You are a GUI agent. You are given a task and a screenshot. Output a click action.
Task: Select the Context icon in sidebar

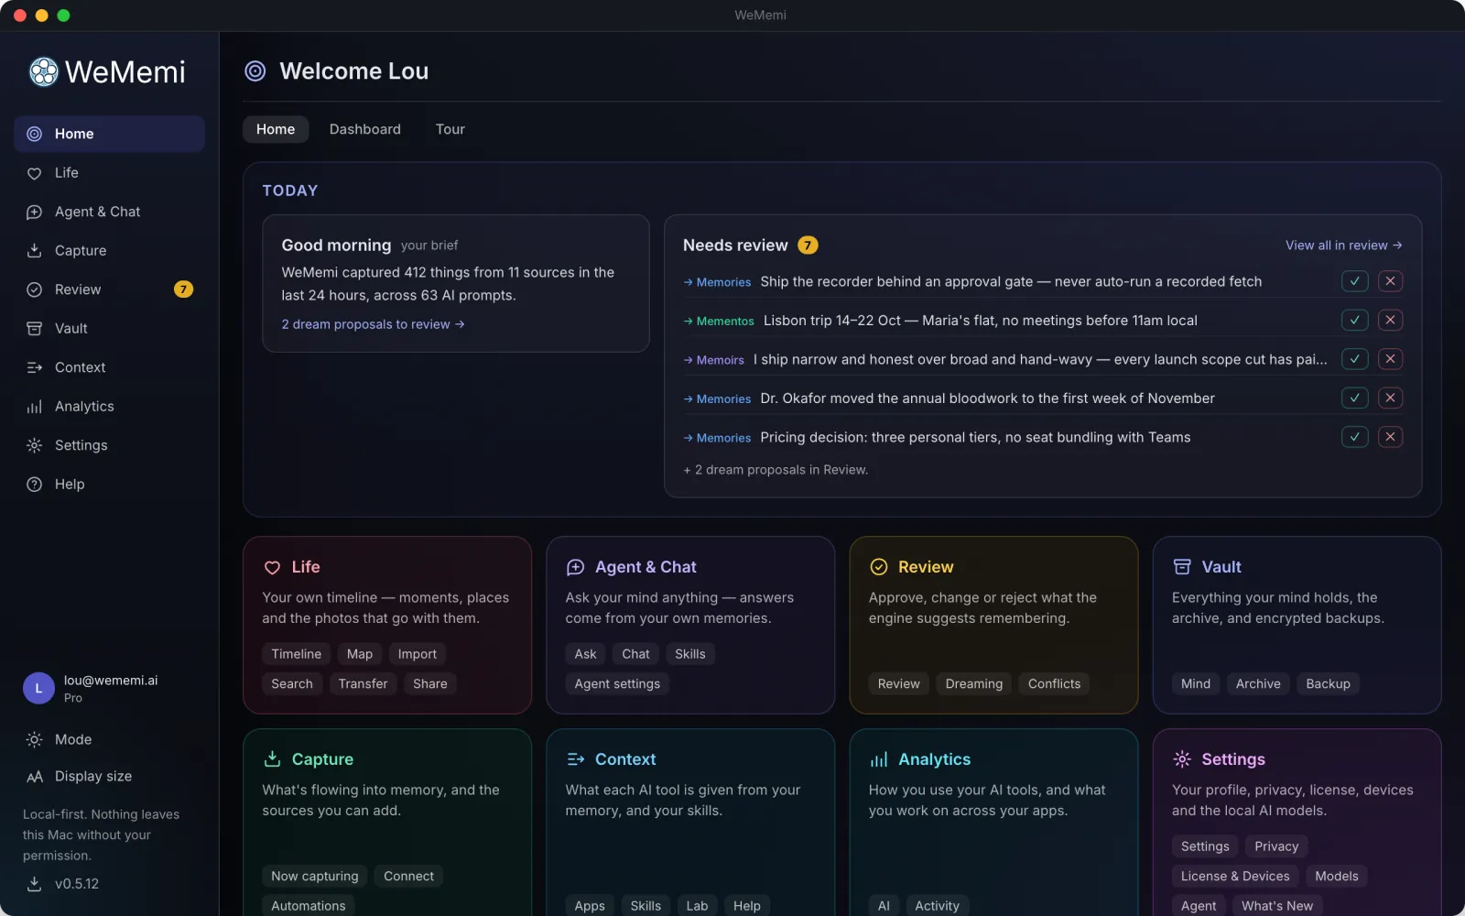[x=34, y=367]
